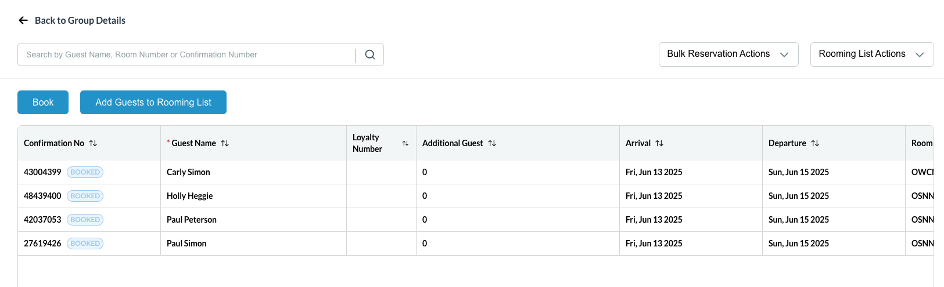This screenshot has width=944, height=287.
Task: Sort table by Arrival date
Action: [659, 143]
